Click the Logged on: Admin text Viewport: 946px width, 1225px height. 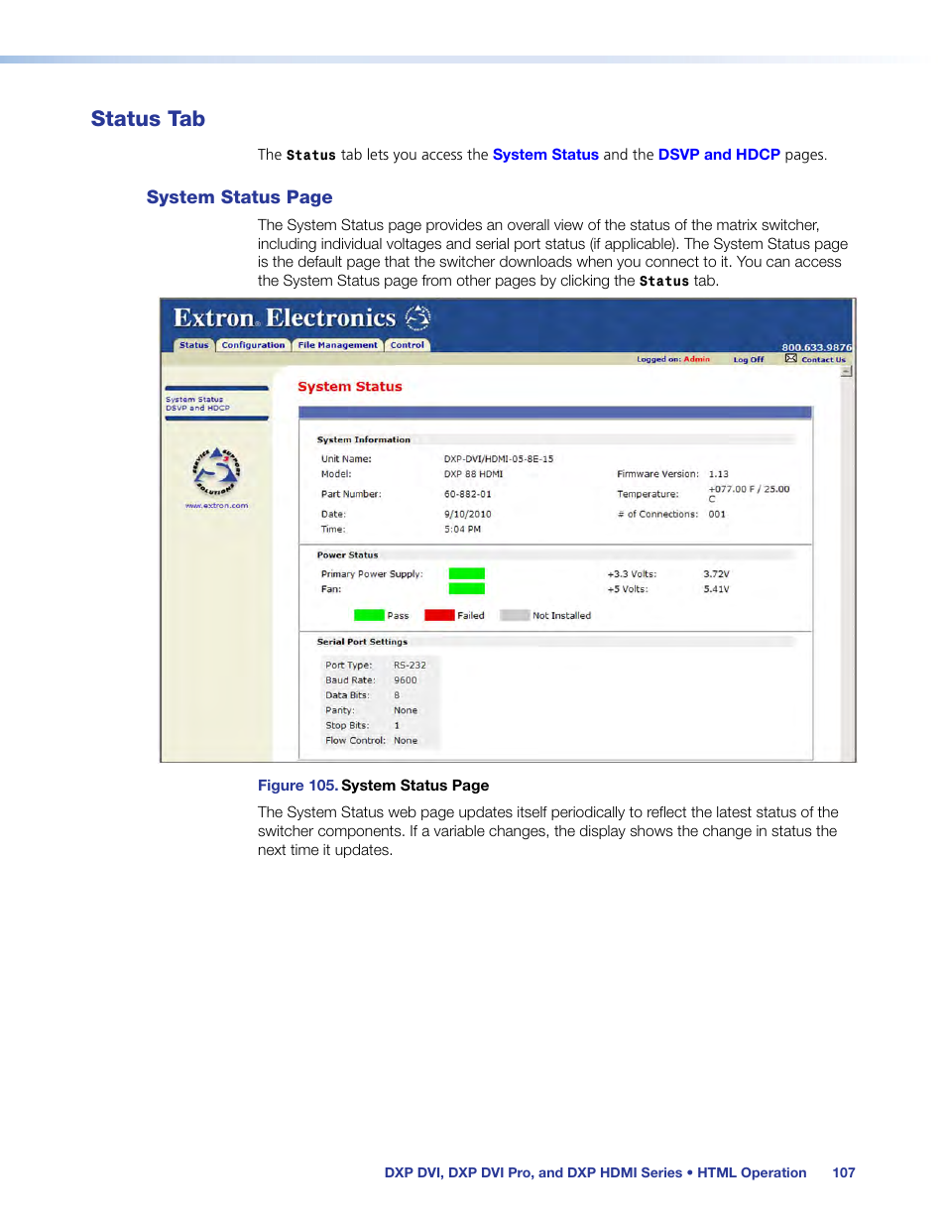[x=673, y=360]
